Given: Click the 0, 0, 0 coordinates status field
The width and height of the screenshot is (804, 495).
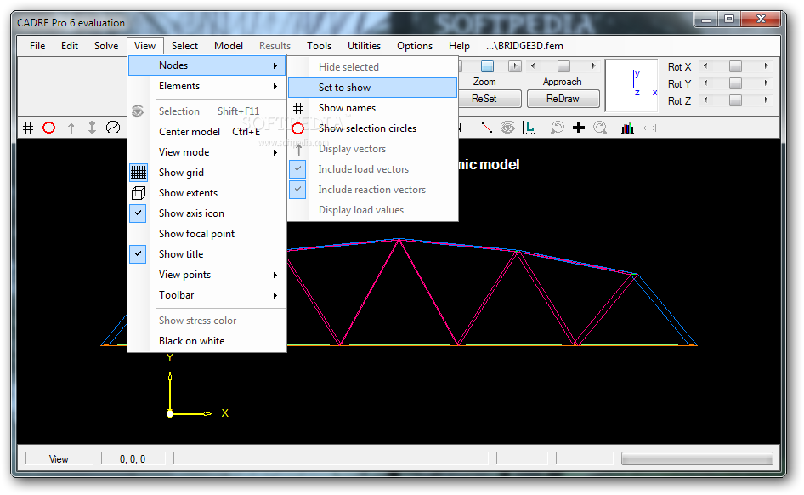Looking at the screenshot, I should tap(133, 459).
